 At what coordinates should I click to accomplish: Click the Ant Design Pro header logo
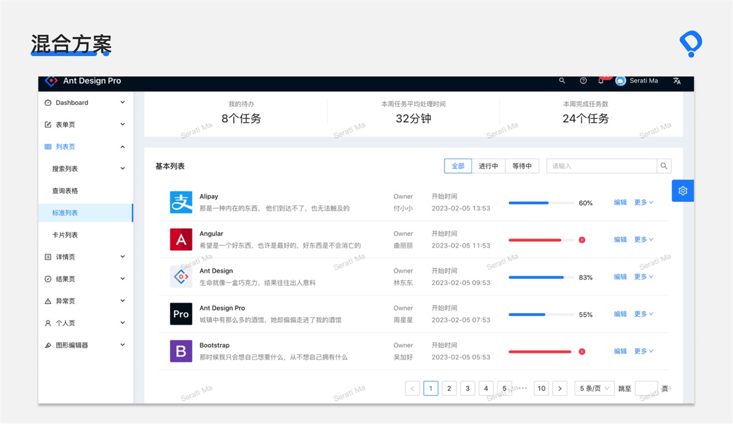click(x=51, y=81)
